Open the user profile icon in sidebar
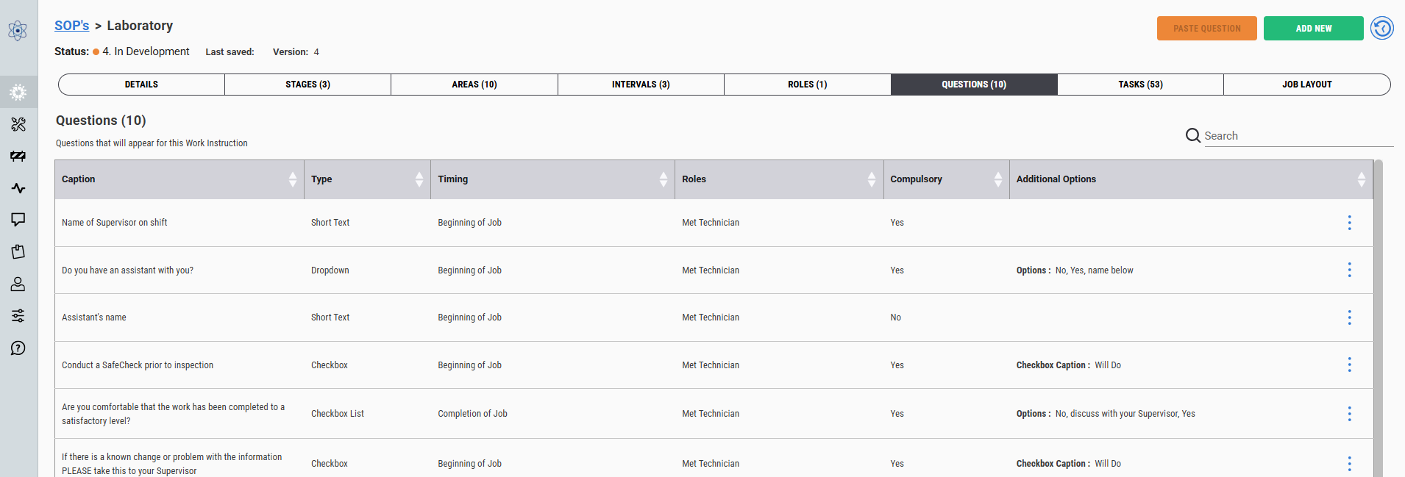The image size is (1405, 477). [18, 284]
